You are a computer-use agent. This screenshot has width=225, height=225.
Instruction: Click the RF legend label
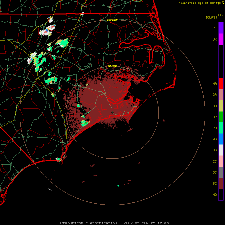coord(214,28)
